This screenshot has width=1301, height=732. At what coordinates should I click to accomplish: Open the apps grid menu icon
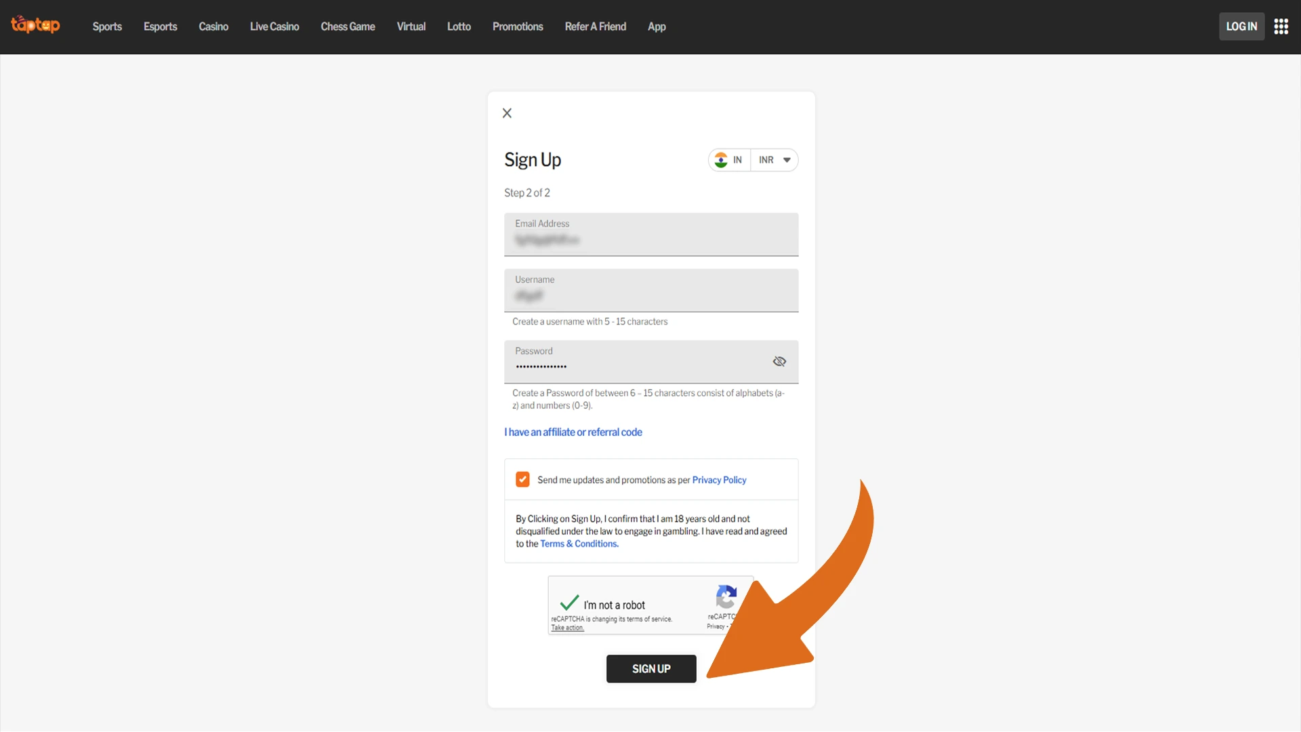click(1281, 26)
